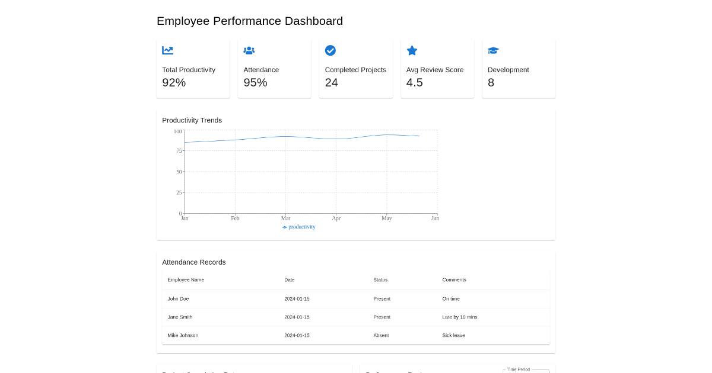This screenshot has width=712, height=373.
Task: Expand the Attendance Records section
Action: (x=193, y=262)
